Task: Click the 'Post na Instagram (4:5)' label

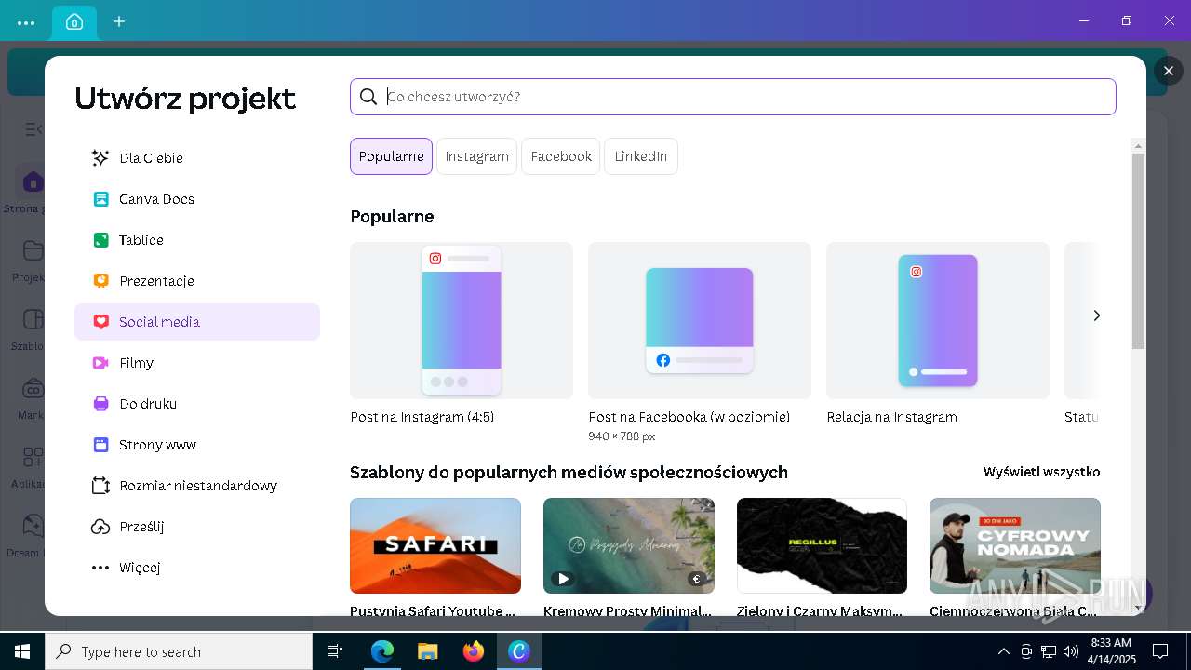Action: 422,417
